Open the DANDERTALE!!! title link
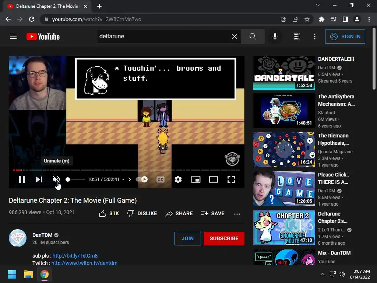 336,59
